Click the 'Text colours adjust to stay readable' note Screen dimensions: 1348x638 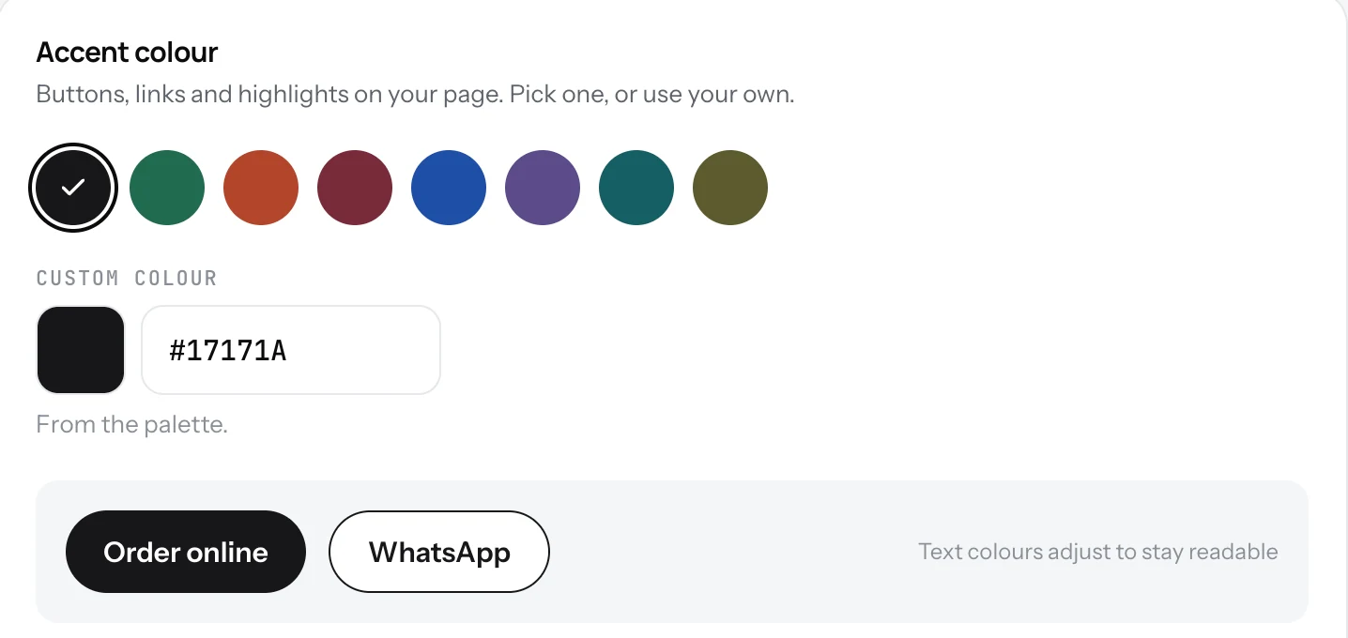[x=1098, y=551]
